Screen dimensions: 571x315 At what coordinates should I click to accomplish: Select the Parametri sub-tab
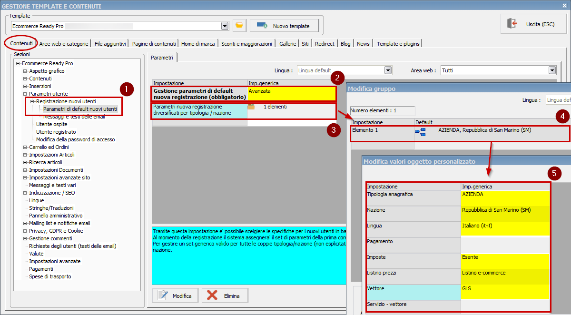tap(162, 58)
